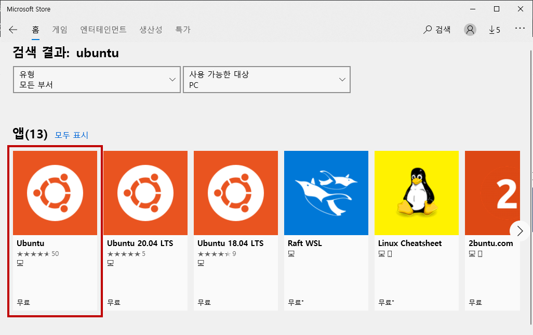Screen dimensions: 533x335
Task: Open the Ubuntu 18.04 LTS tile image
Action: 236,192
